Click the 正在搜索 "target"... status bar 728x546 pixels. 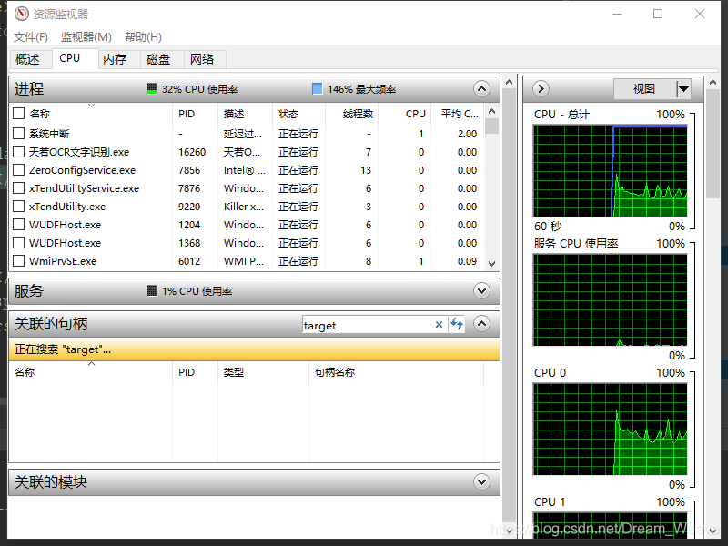(254, 349)
